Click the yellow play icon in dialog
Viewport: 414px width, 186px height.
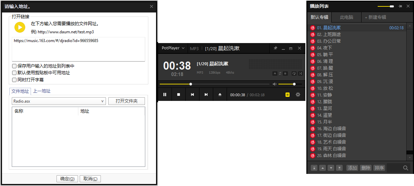pos(20,27)
